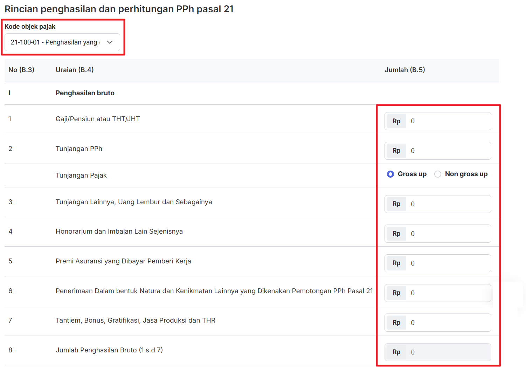
Task: Click the chevron arrow in tax code selector
Action: click(x=110, y=42)
